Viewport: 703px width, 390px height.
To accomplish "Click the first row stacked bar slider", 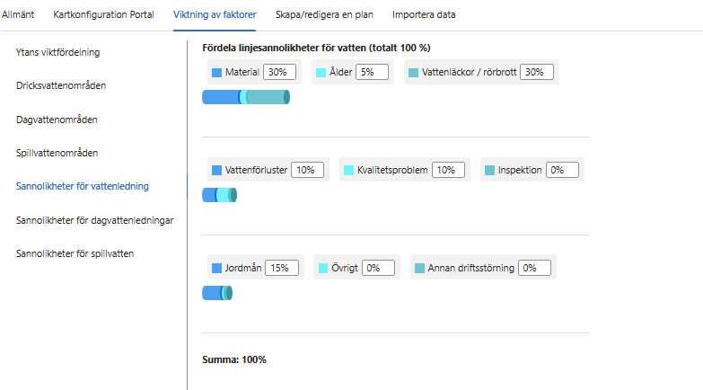I will 246,97.
